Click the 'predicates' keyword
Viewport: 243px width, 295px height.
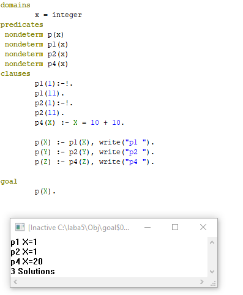21,24
